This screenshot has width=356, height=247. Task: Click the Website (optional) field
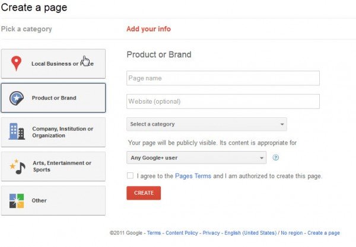[223, 101]
